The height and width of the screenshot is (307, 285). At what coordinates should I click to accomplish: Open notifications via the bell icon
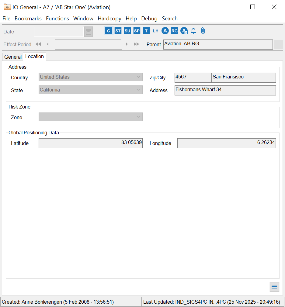pos(193,31)
